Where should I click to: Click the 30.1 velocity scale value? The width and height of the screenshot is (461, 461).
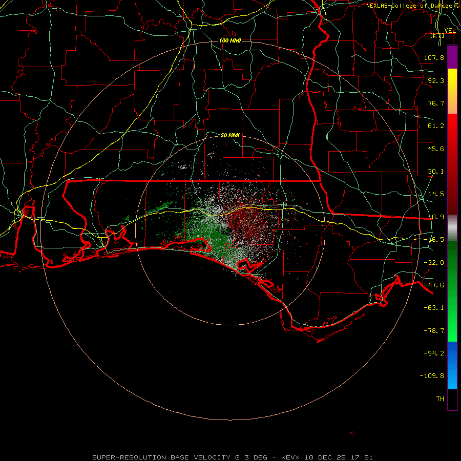pyautogui.click(x=436, y=172)
